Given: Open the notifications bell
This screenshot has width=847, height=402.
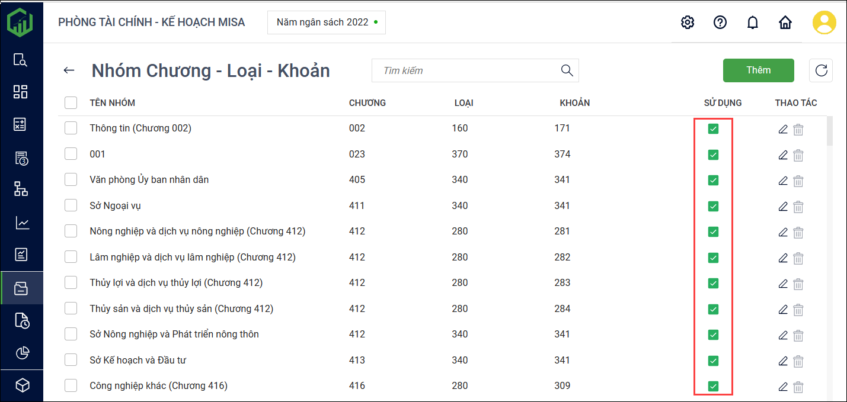Looking at the screenshot, I should point(753,22).
